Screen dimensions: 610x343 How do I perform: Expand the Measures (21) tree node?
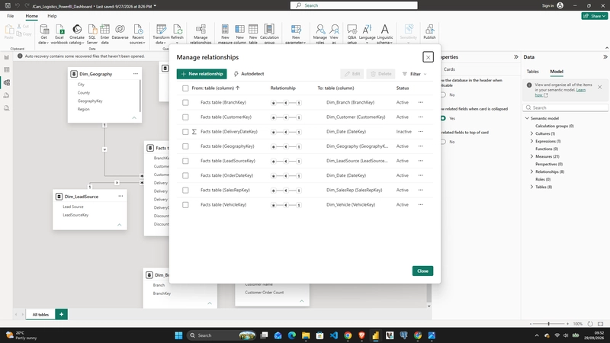[531, 156]
